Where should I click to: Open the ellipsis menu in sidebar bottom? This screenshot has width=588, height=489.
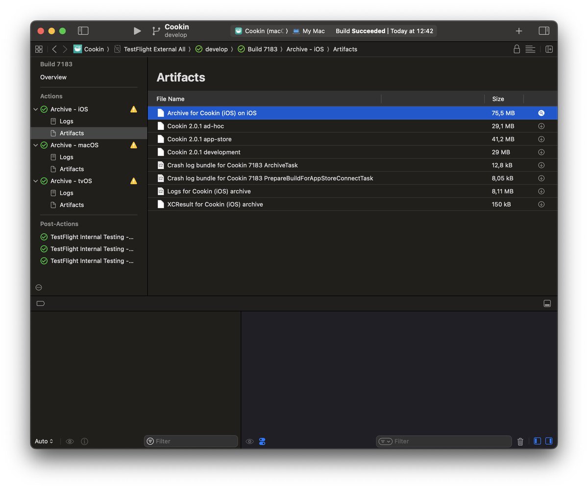click(39, 288)
